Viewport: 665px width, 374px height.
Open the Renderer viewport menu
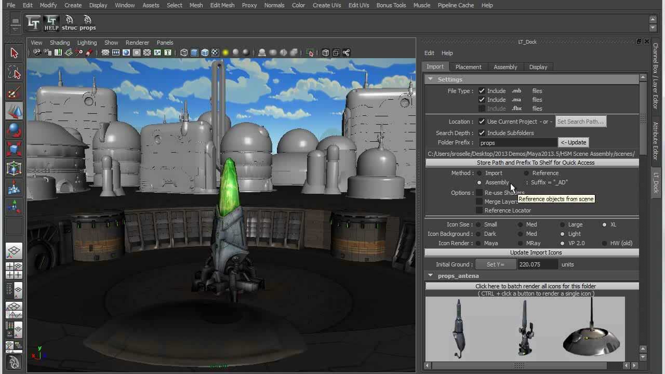[137, 43]
